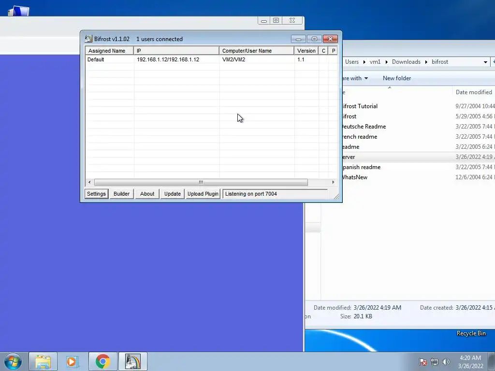495x371 pixels.
Task: Select the server file in Explorer
Action: [349, 157]
